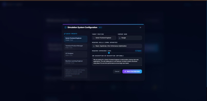This screenshot has height=101, width=207.
Task: Apply the Machine Learning Engineer preset
Action: click(x=76, y=62)
